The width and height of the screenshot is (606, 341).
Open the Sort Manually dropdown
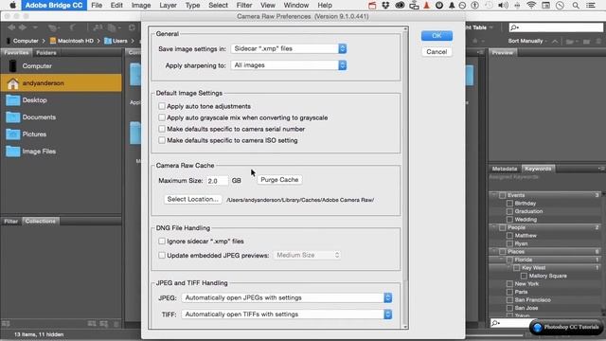click(527, 41)
